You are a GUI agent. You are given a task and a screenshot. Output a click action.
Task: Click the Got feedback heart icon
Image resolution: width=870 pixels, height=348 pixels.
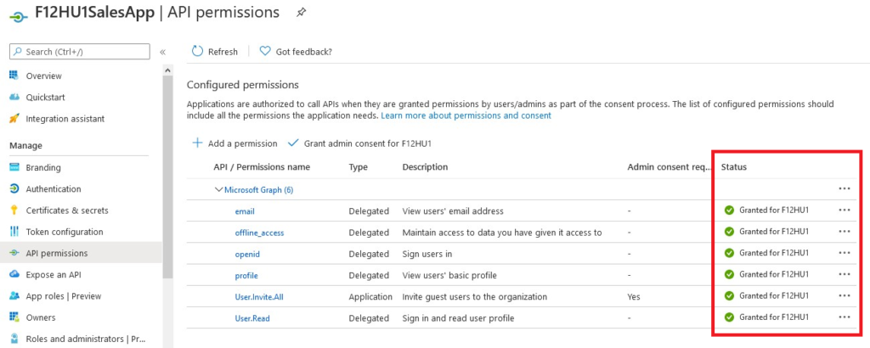pos(265,51)
